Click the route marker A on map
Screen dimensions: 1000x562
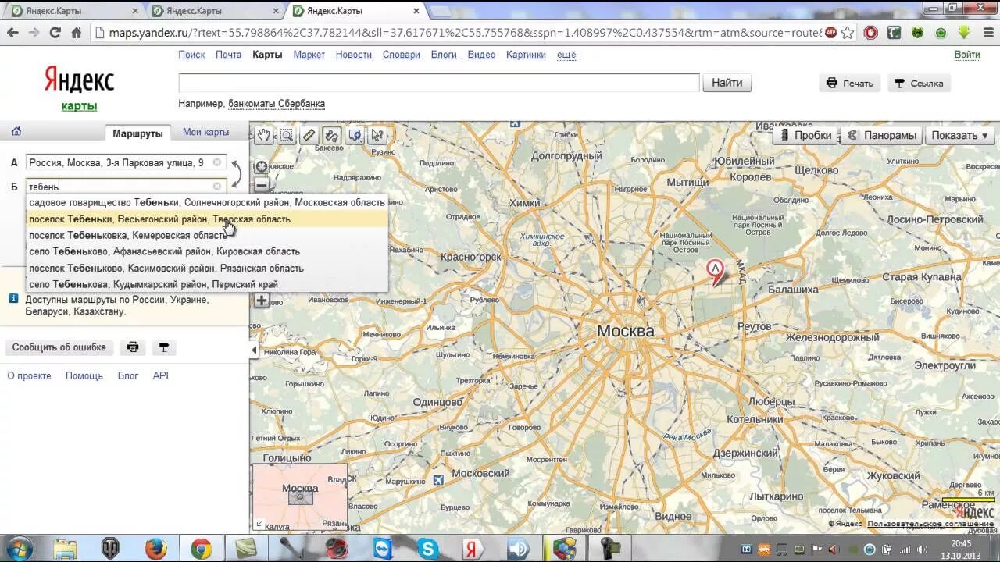click(x=715, y=272)
